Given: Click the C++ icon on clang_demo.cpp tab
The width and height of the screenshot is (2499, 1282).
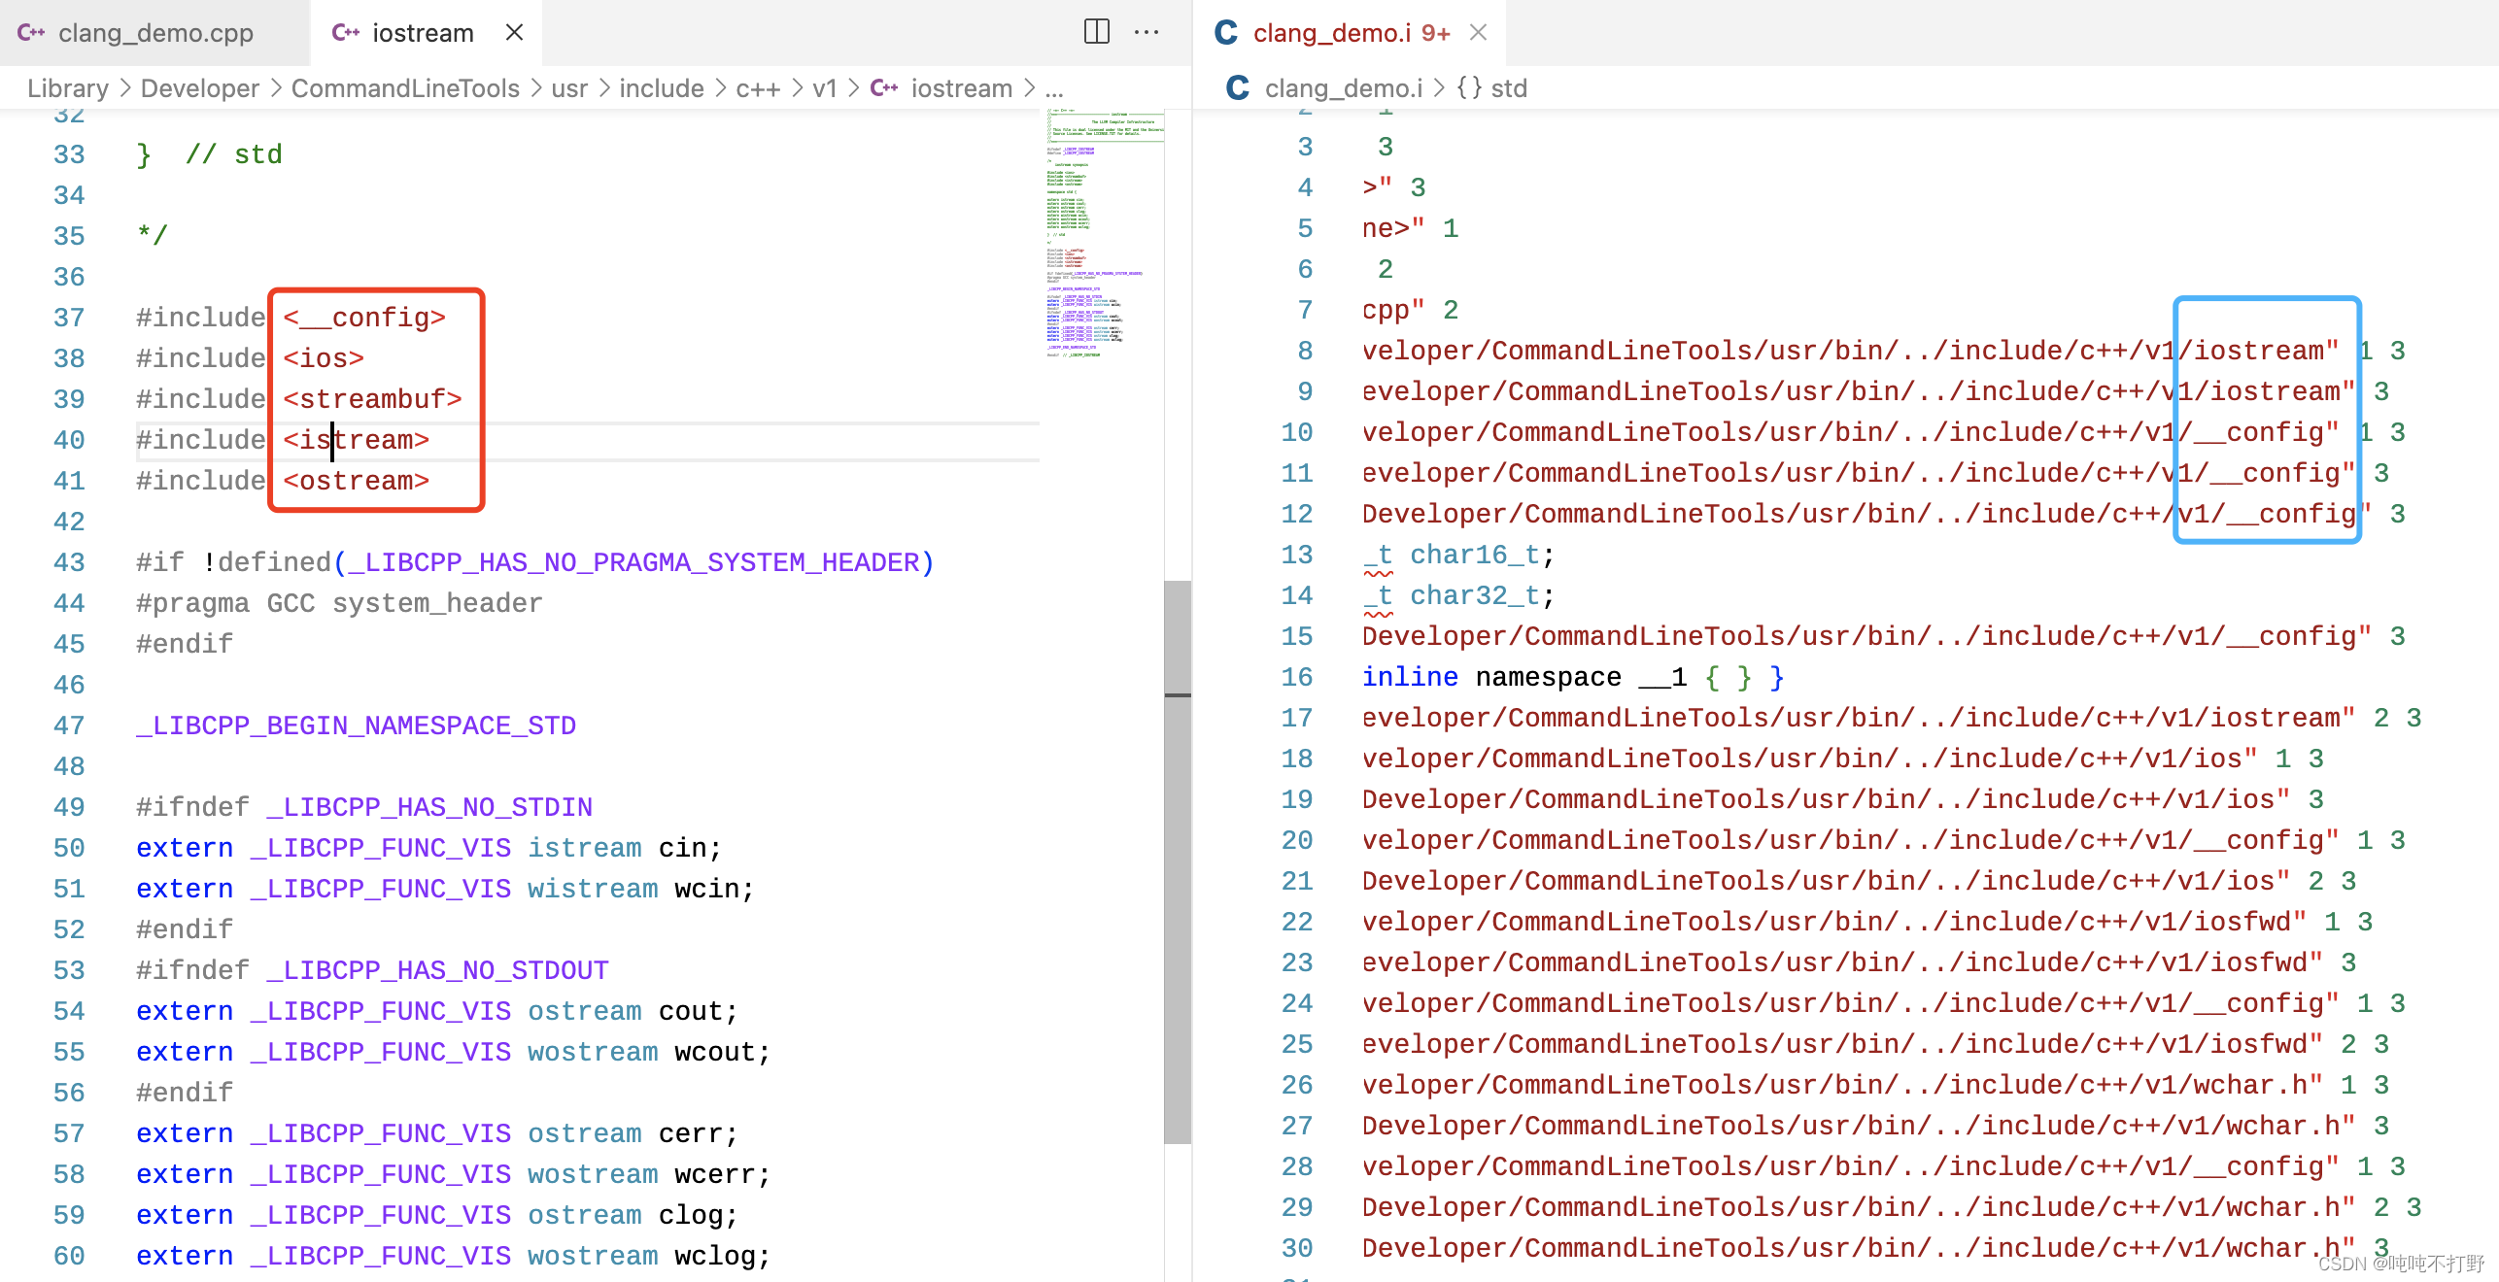Looking at the screenshot, I should 31,32.
